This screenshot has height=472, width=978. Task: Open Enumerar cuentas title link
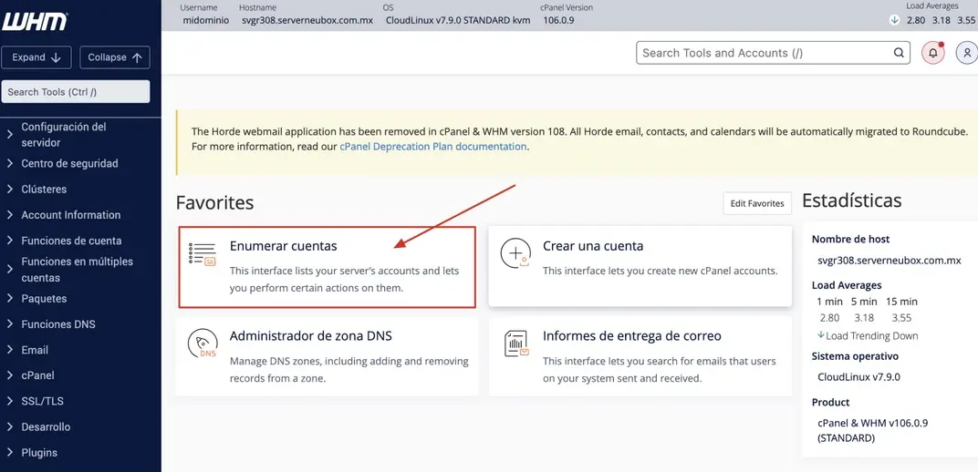click(x=283, y=246)
